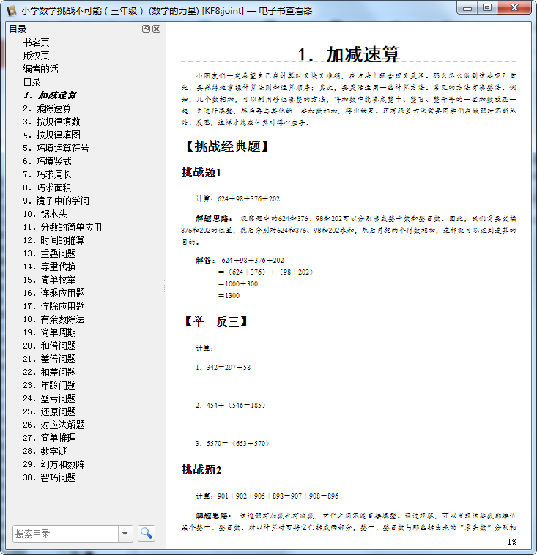Screen dimensions: 537x555
Task: Close the e-book viewer window
Action: point(514,8)
